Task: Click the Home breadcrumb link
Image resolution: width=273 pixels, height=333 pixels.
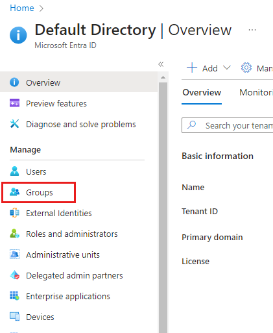Action: 22,8
